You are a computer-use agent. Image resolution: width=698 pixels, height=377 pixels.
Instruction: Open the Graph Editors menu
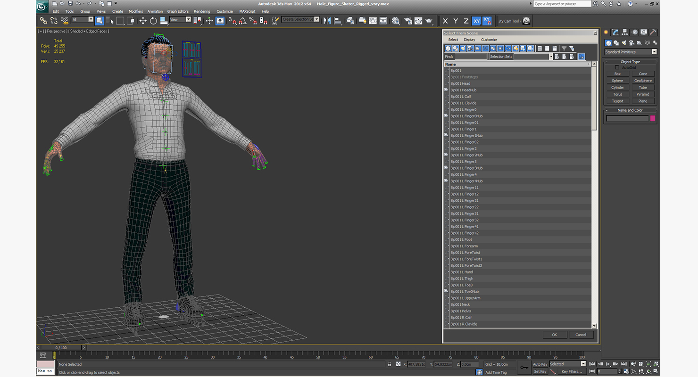pos(178,11)
